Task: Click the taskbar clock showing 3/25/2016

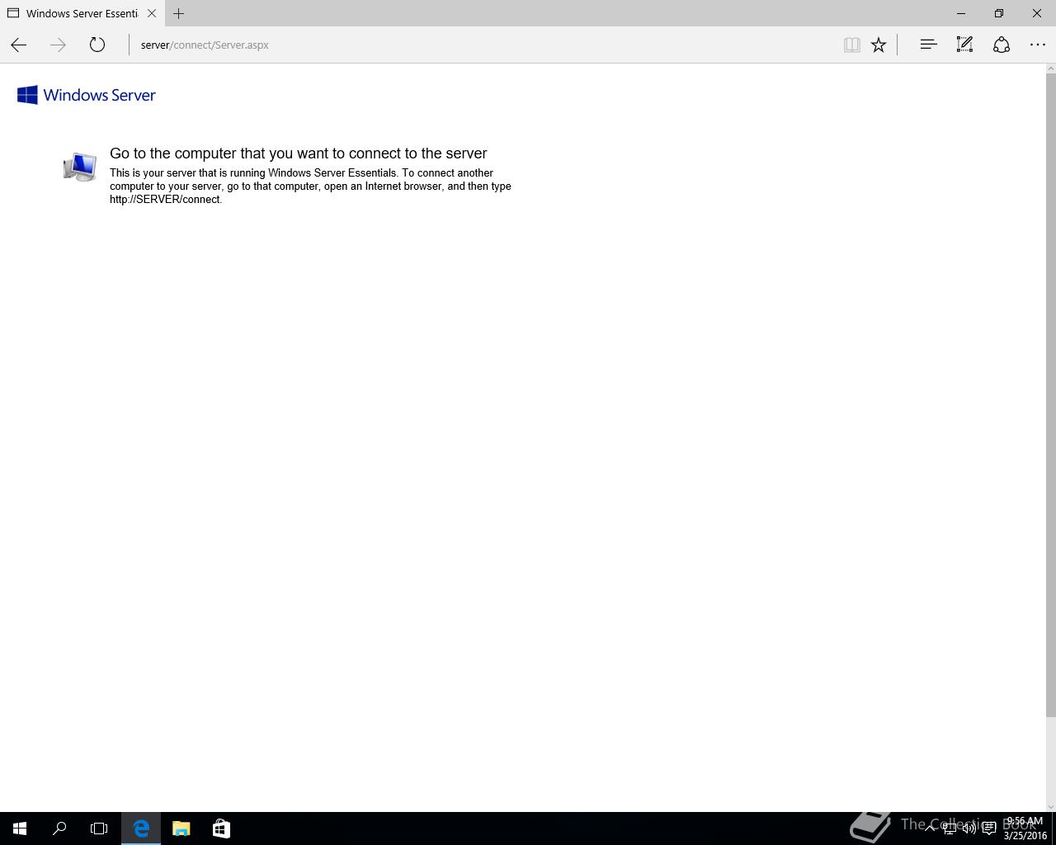Action: tap(1025, 828)
